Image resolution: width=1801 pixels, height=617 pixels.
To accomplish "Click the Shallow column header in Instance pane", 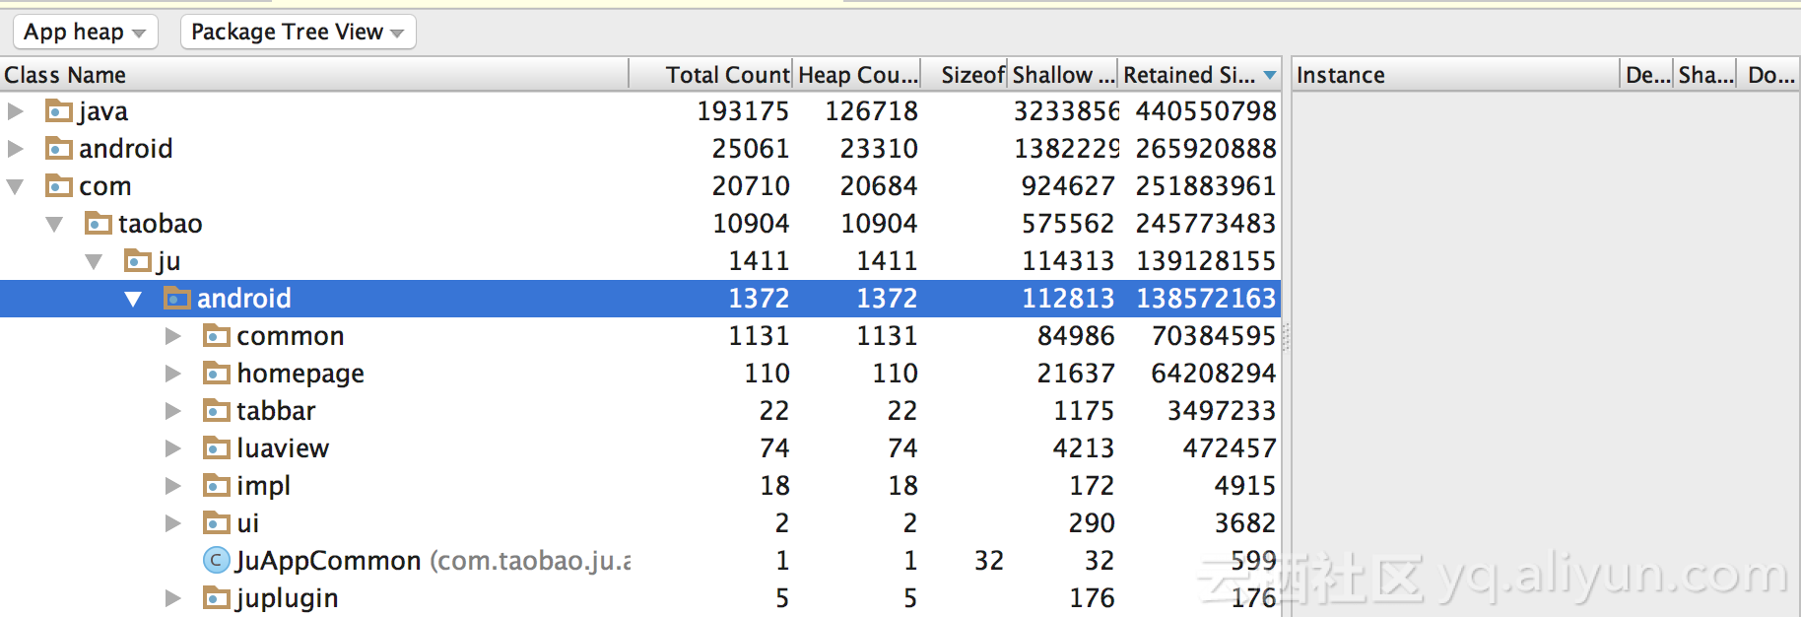I will coord(1705,75).
